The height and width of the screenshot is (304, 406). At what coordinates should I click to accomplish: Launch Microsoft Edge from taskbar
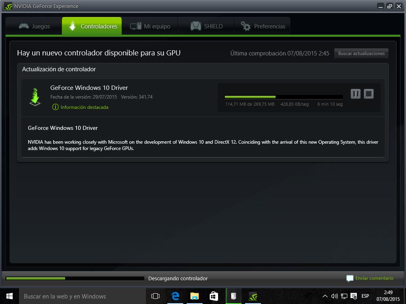175,296
